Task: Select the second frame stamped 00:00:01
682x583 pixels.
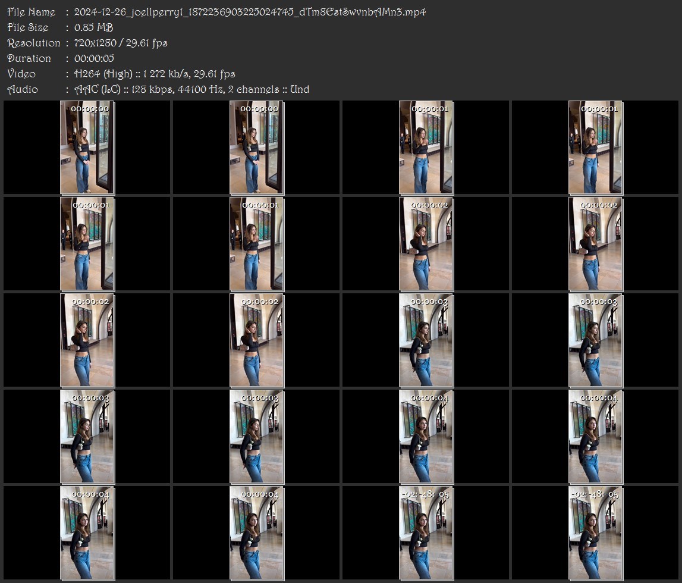Action: point(595,148)
